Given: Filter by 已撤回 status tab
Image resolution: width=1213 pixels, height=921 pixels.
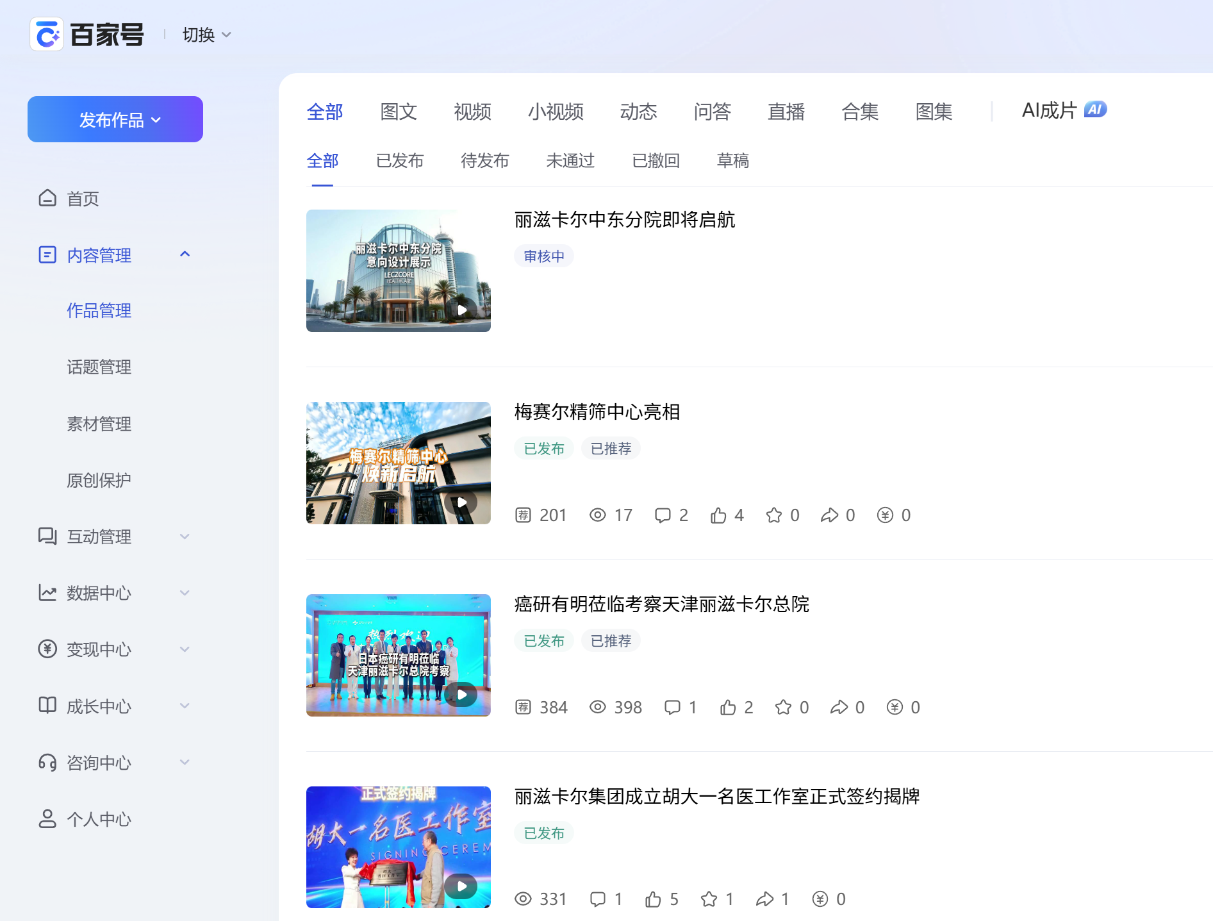Looking at the screenshot, I should coord(656,160).
